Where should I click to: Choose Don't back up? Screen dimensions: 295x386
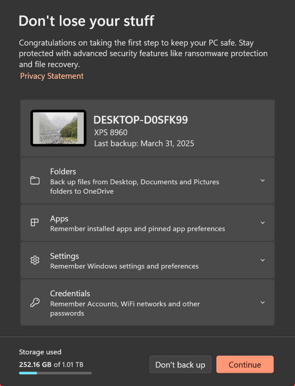pos(180,365)
